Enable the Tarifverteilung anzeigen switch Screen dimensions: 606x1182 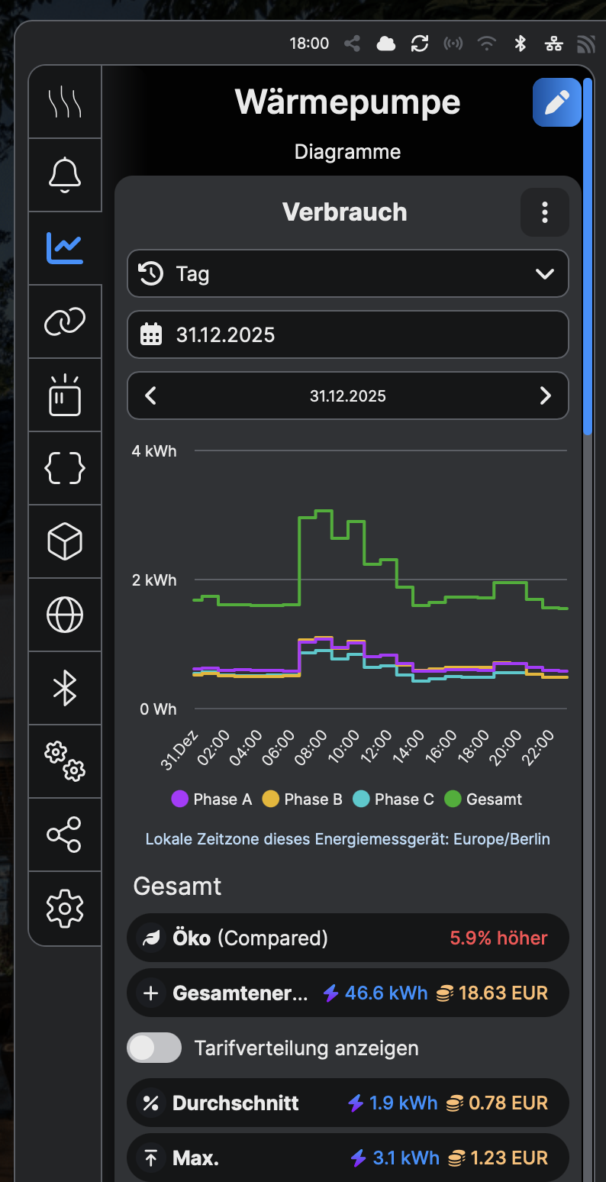tap(154, 1048)
